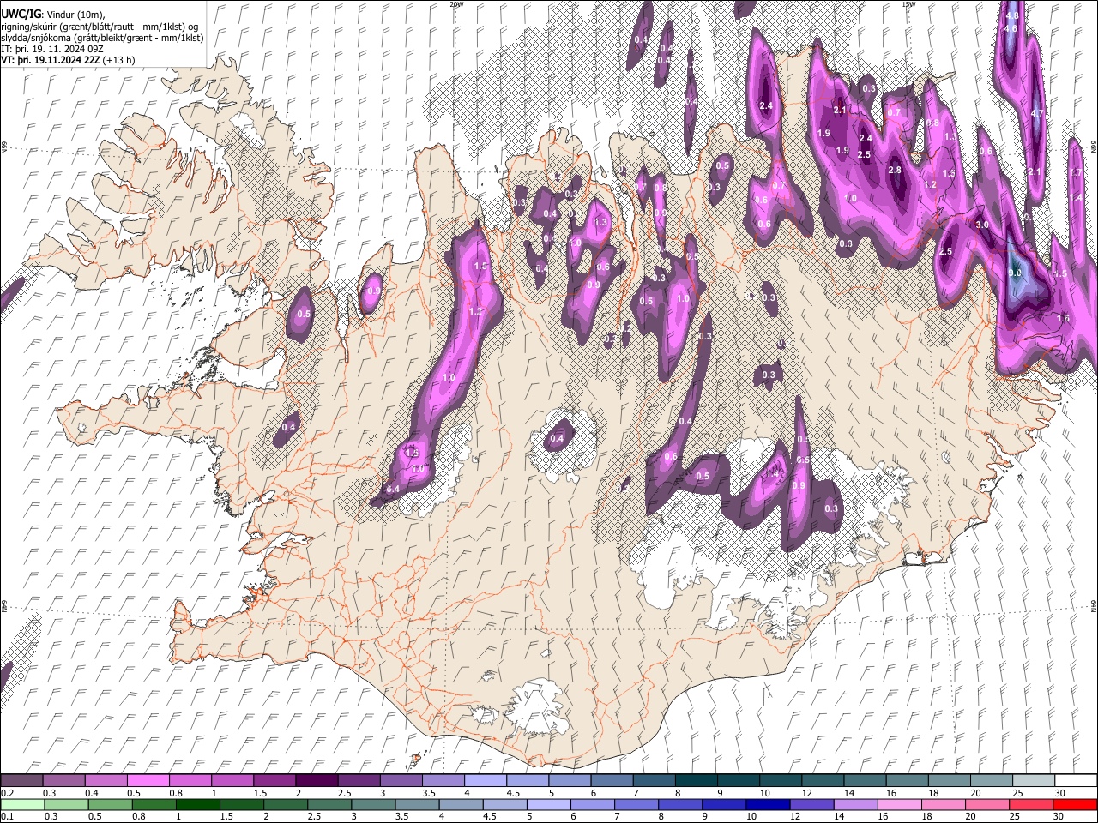This screenshot has width=1098, height=823.
Task: Click the 'slydda/snjókoma' legend description line
Action: (102, 38)
